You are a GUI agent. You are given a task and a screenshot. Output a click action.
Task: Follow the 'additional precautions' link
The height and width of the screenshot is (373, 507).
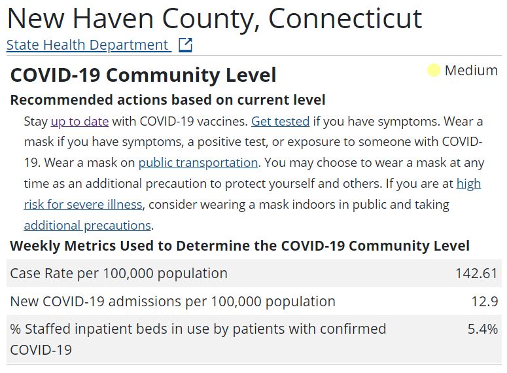(88, 226)
